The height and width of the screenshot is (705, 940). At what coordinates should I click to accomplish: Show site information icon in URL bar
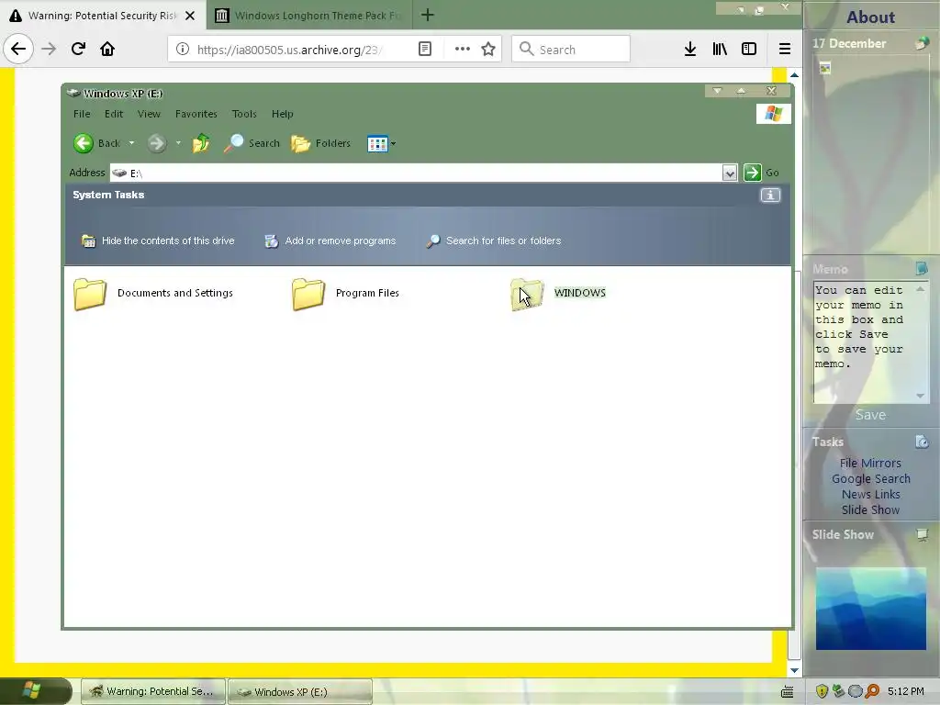[x=183, y=50]
